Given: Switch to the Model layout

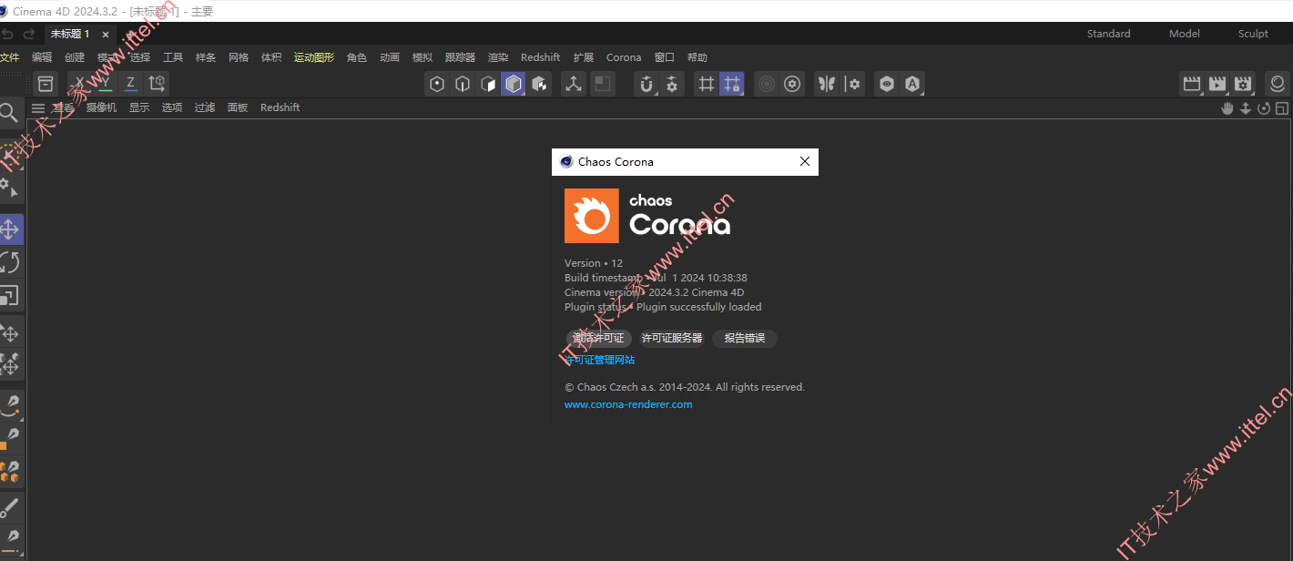Looking at the screenshot, I should click(x=1185, y=34).
